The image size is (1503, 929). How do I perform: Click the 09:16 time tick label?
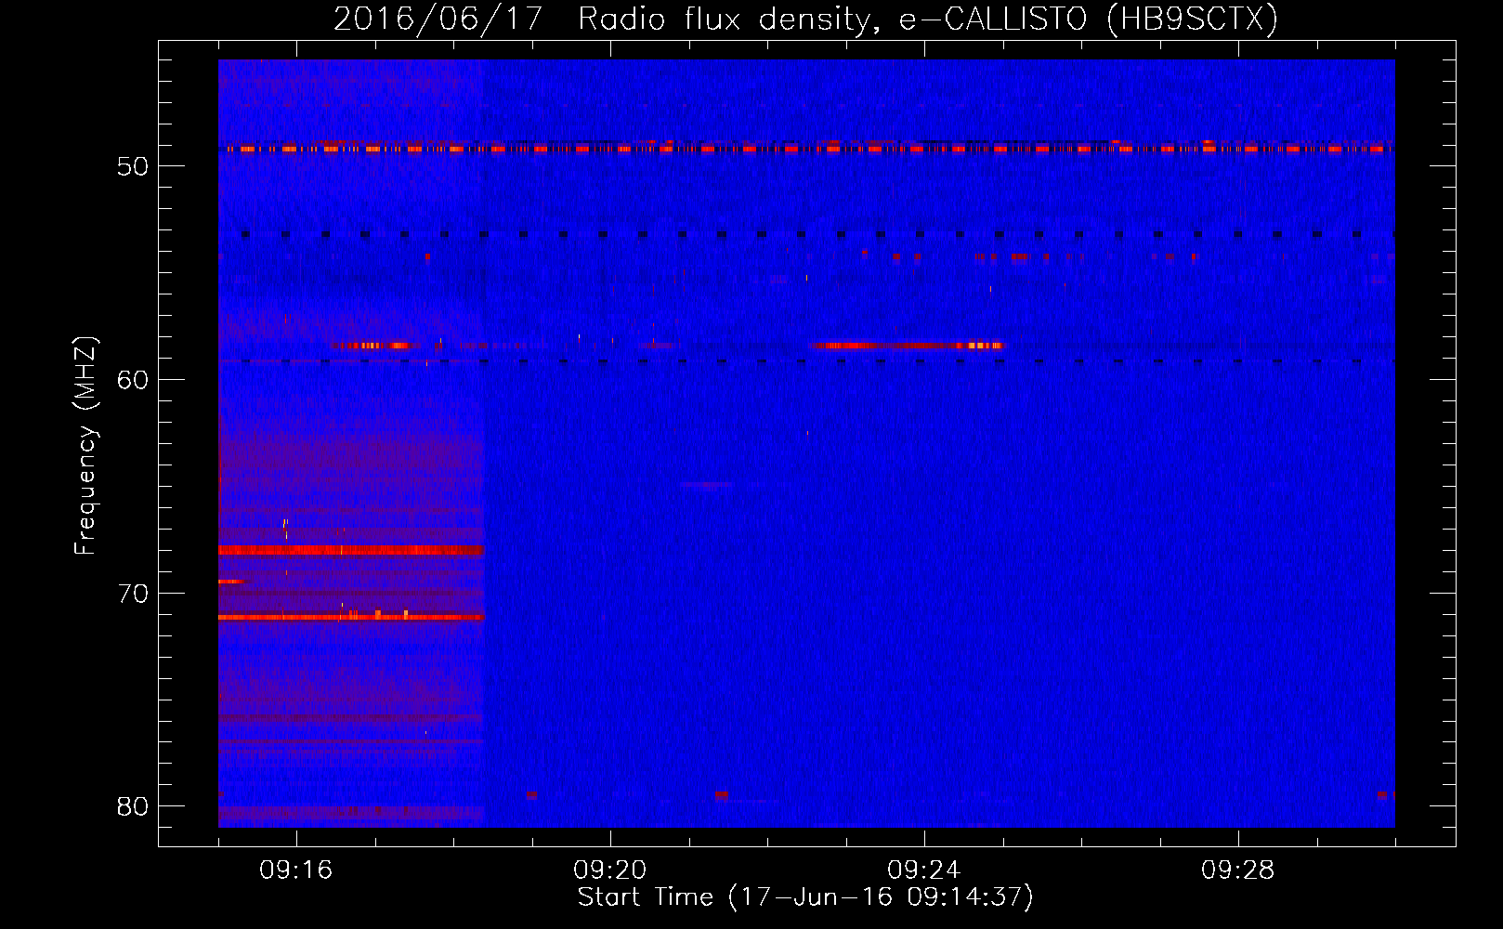click(x=296, y=870)
